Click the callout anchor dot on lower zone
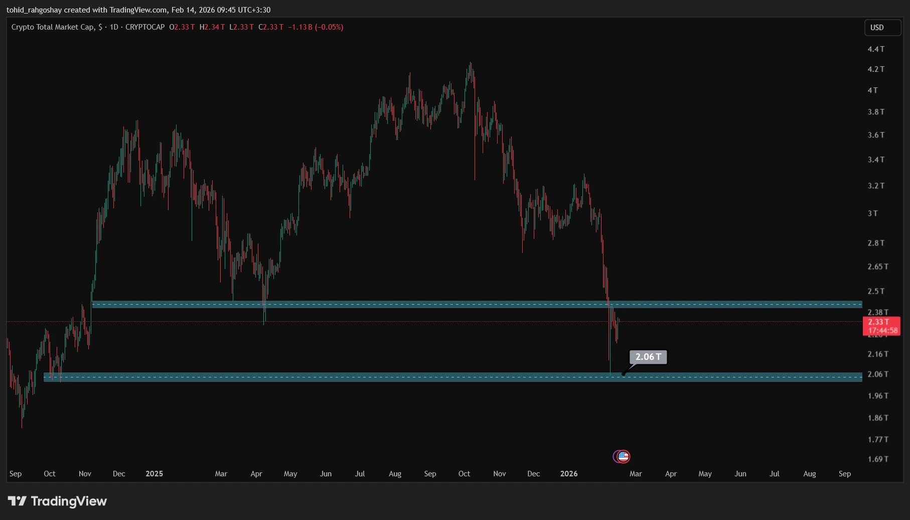The image size is (910, 520). click(623, 374)
